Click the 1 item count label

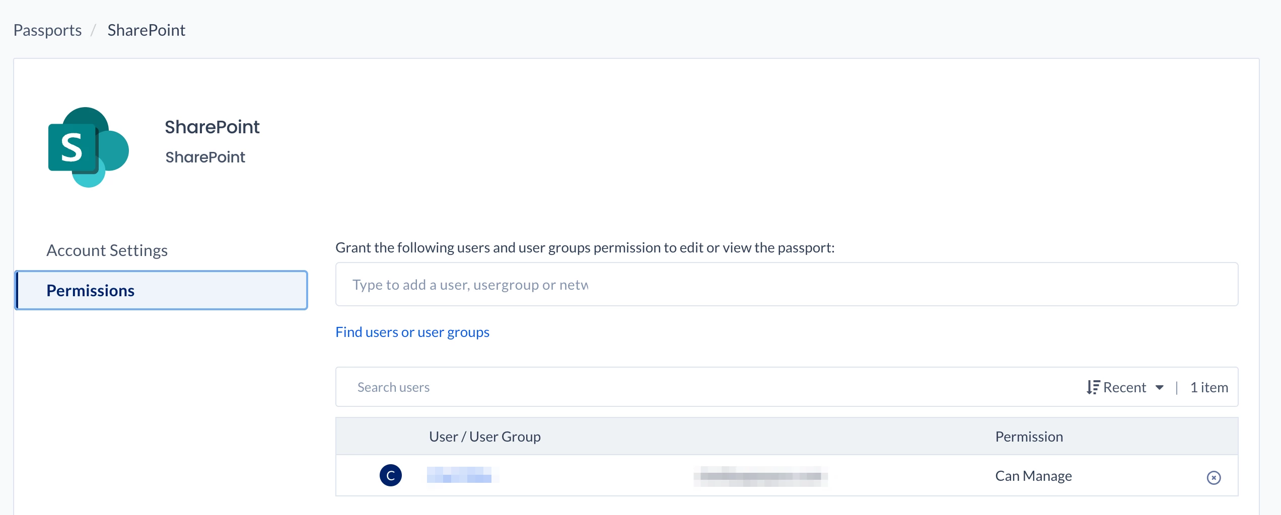pyautogui.click(x=1208, y=387)
